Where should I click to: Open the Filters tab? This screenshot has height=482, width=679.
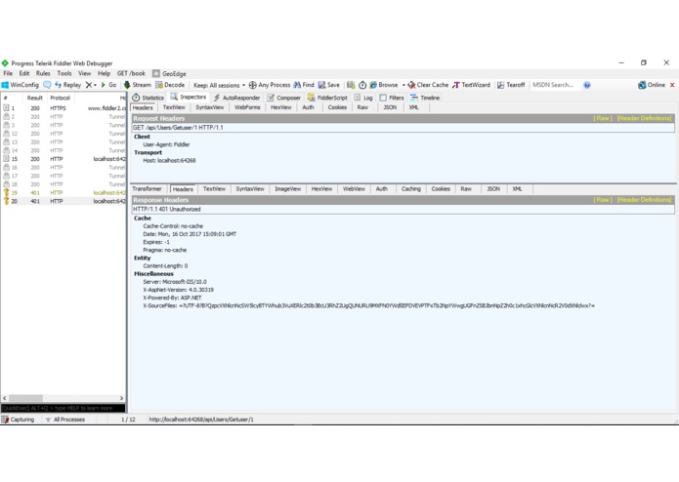(392, 98)
